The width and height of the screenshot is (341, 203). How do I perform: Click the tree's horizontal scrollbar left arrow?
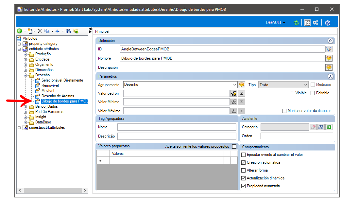coord(20,190)
